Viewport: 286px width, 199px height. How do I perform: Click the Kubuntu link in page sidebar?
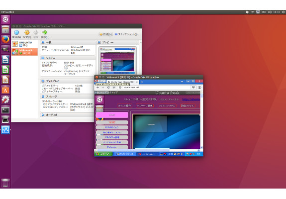(112, 147)
